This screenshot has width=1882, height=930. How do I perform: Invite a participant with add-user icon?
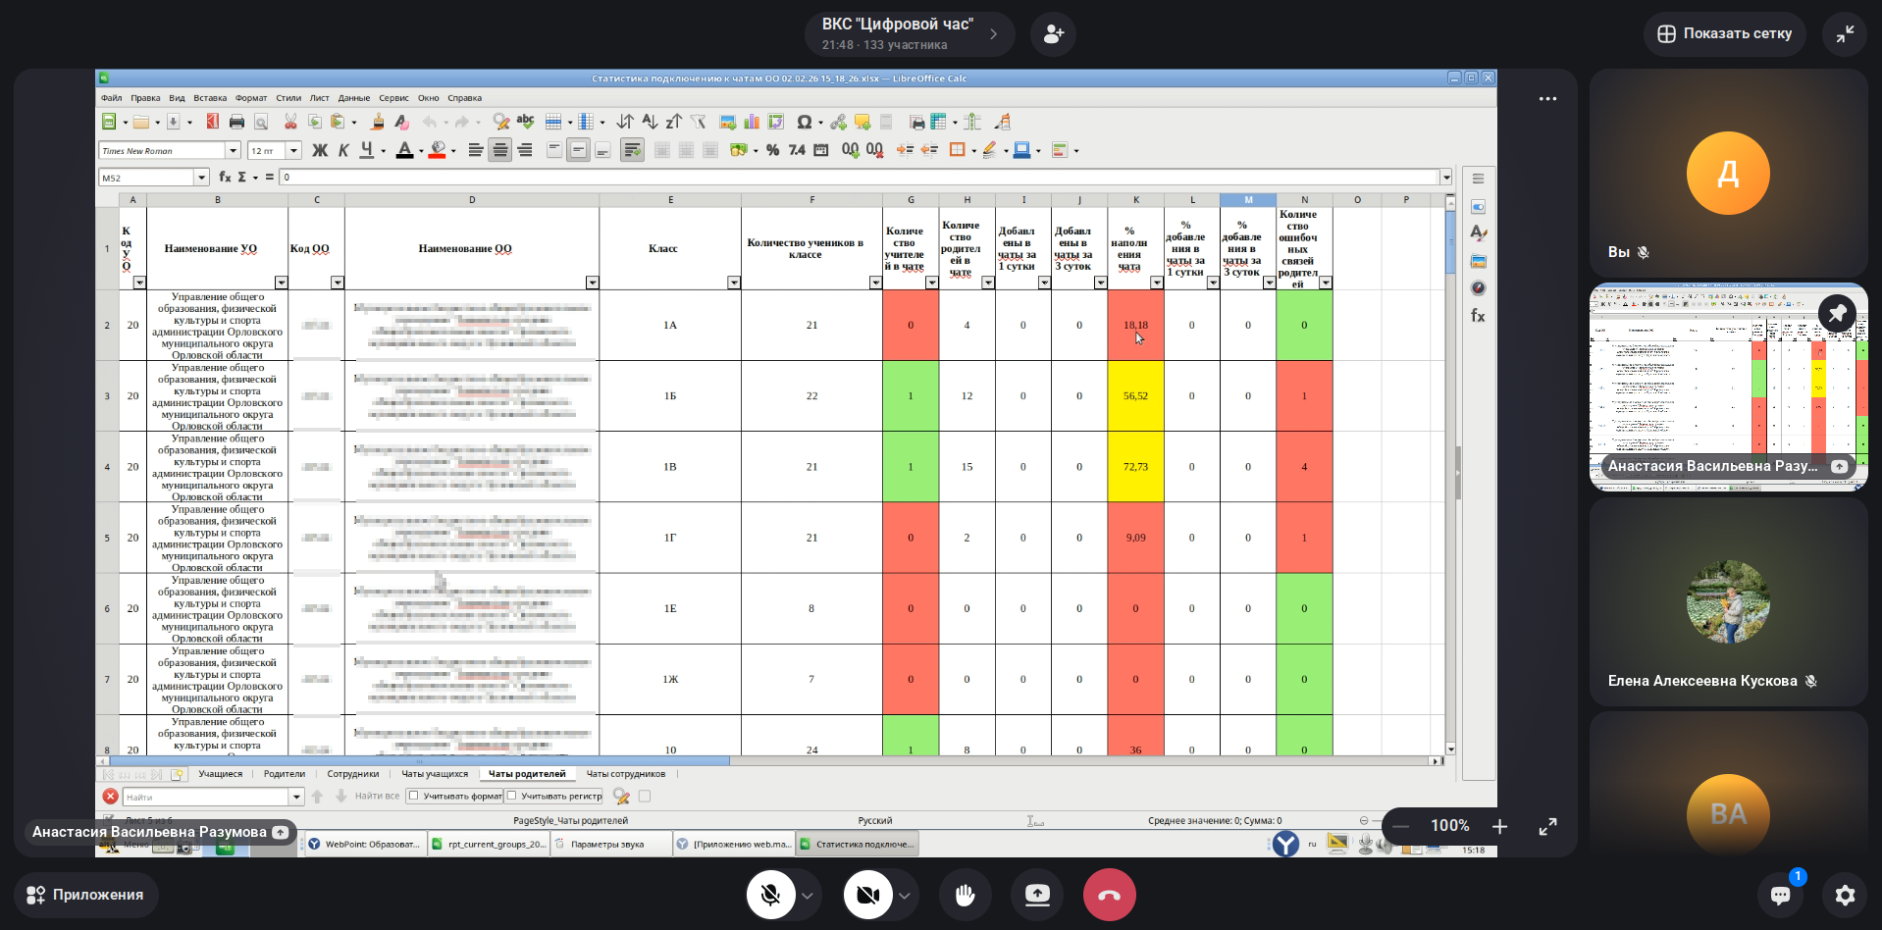(1053, 34)
